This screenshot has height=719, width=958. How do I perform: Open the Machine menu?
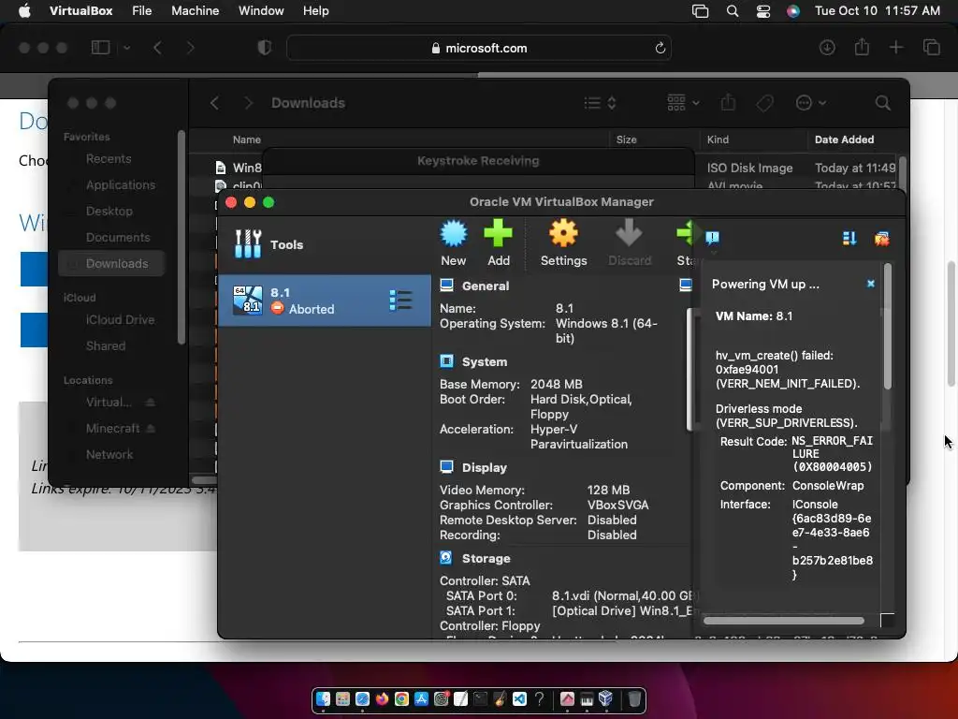click(195, 11)
